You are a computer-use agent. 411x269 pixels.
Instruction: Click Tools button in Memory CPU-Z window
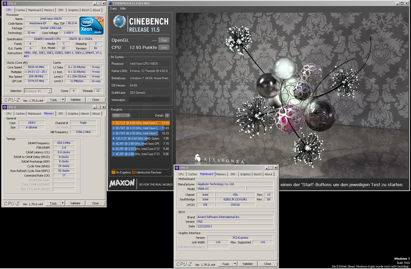coord(53,203)
